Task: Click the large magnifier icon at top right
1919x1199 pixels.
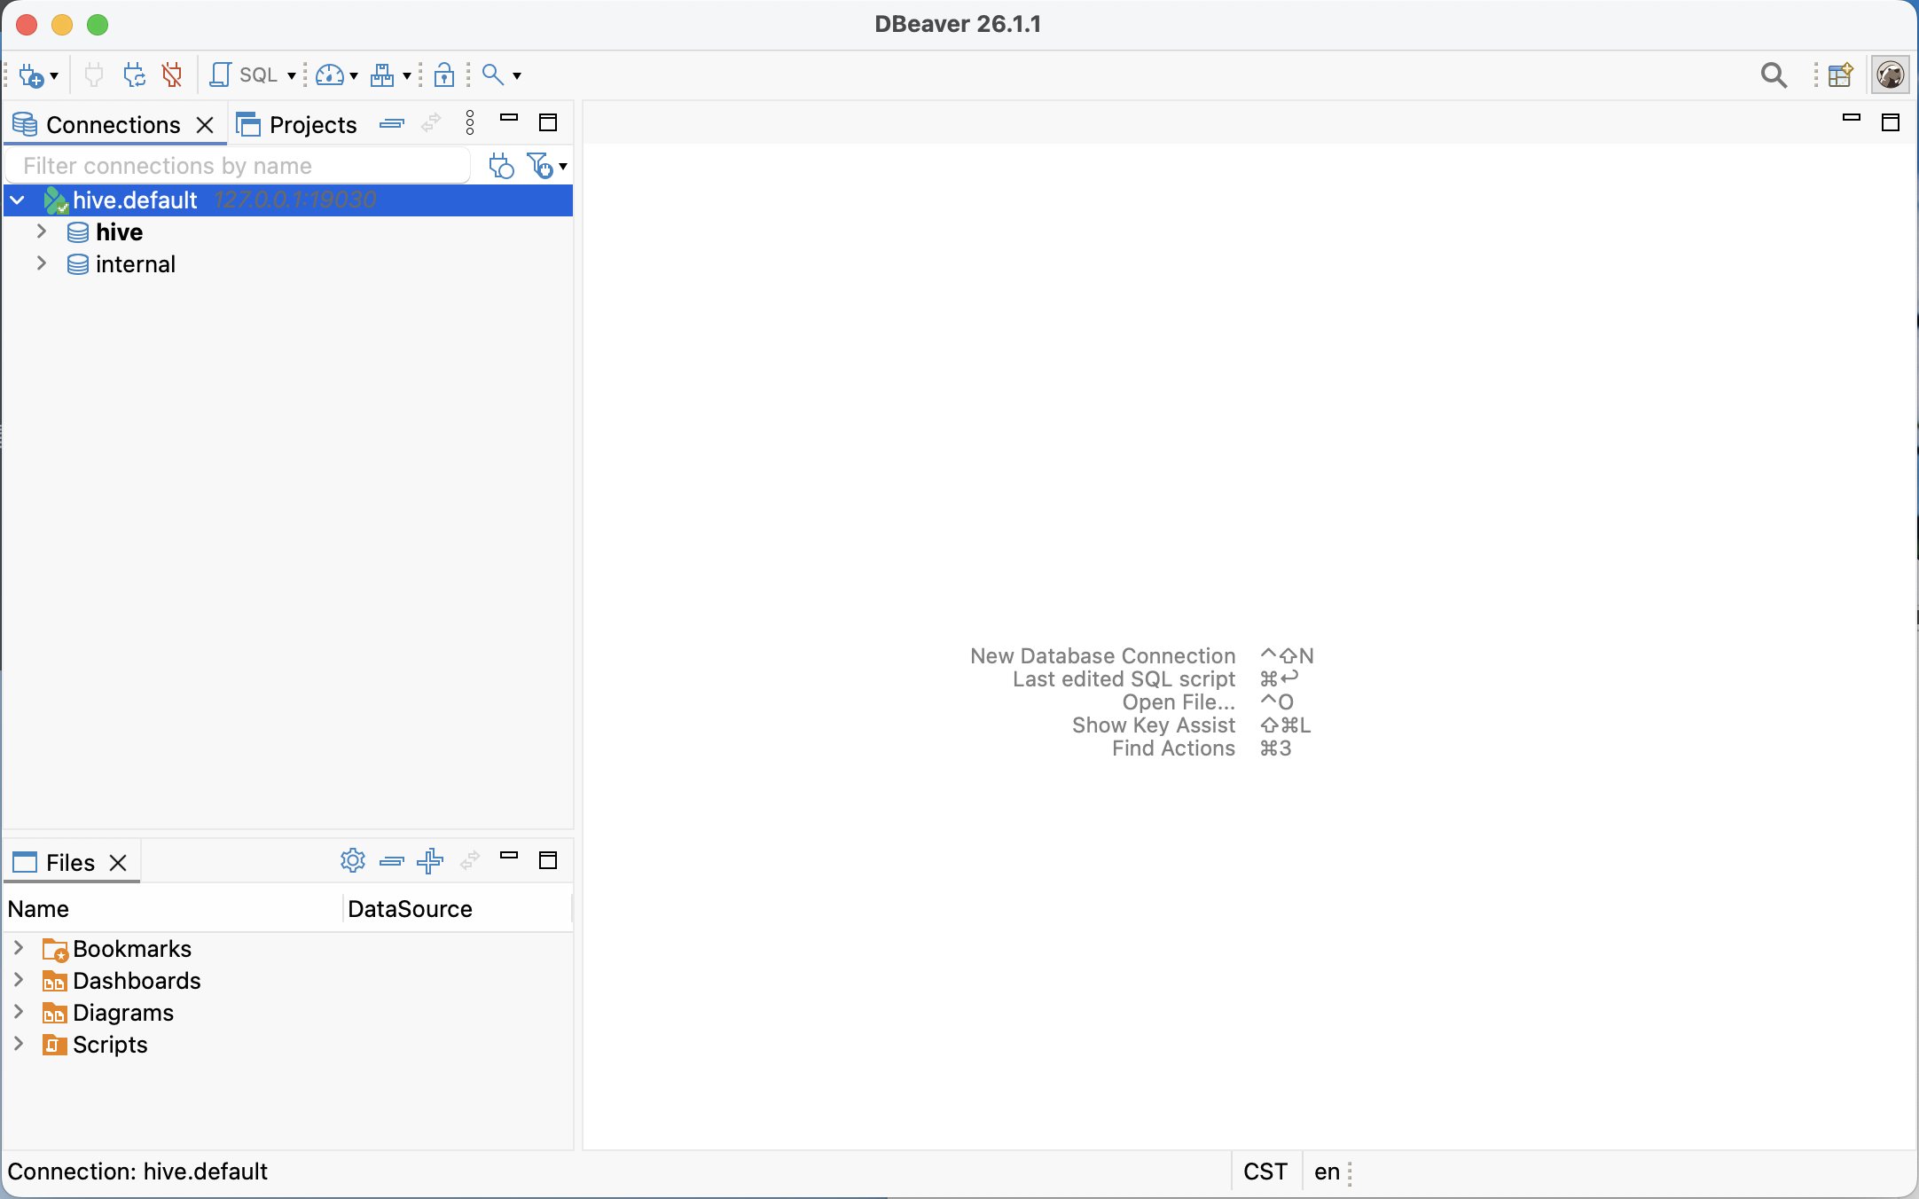Action: 1774,75
